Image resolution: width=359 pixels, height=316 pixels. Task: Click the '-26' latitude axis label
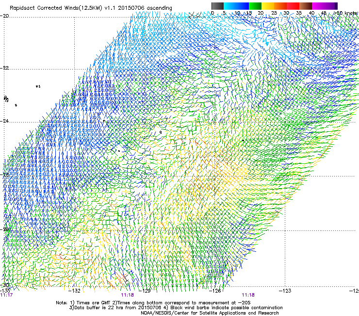coord(5,175)
